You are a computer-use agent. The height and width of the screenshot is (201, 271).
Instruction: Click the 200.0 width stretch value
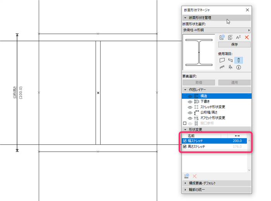click(237, 141)
